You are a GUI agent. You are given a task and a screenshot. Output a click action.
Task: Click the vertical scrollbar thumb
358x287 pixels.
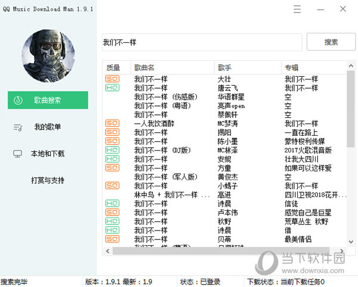(351, 109)
